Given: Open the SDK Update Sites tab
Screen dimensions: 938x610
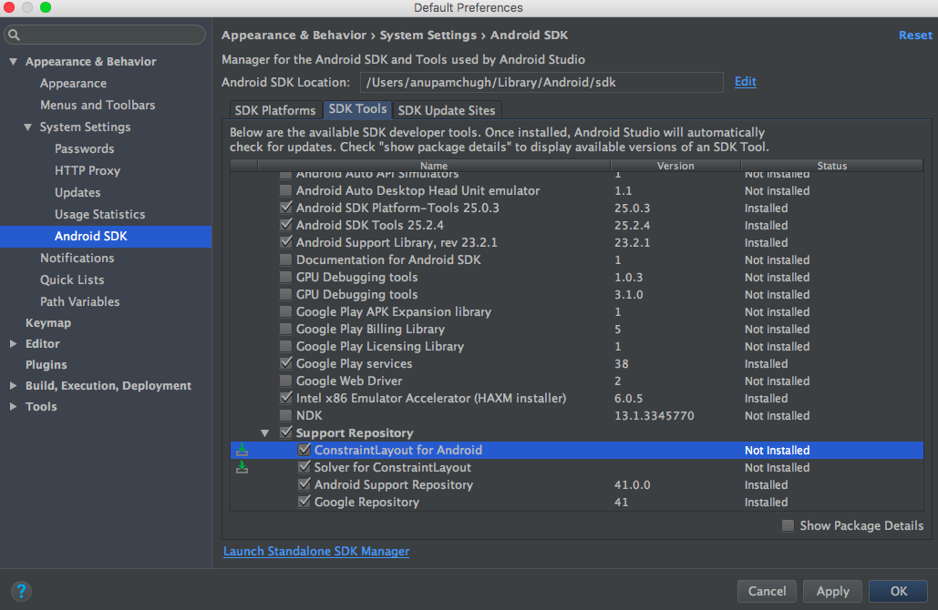Looking at the screenshot, I should pos(447,110).
